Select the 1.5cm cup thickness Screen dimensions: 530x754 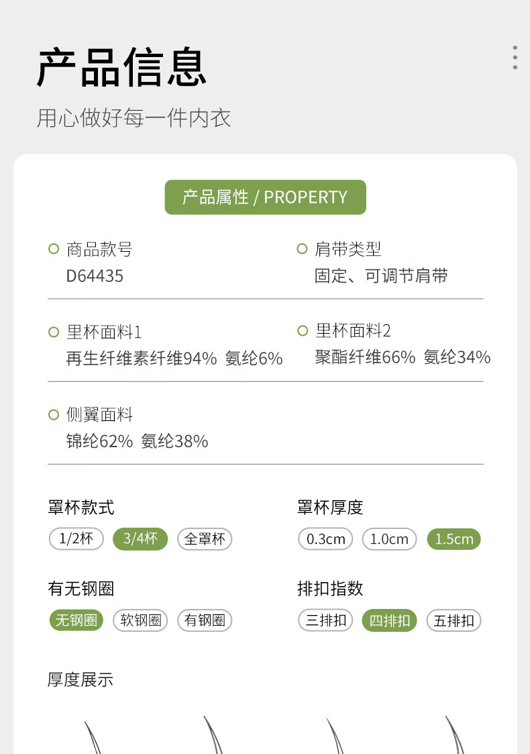[x=454, y=538]
